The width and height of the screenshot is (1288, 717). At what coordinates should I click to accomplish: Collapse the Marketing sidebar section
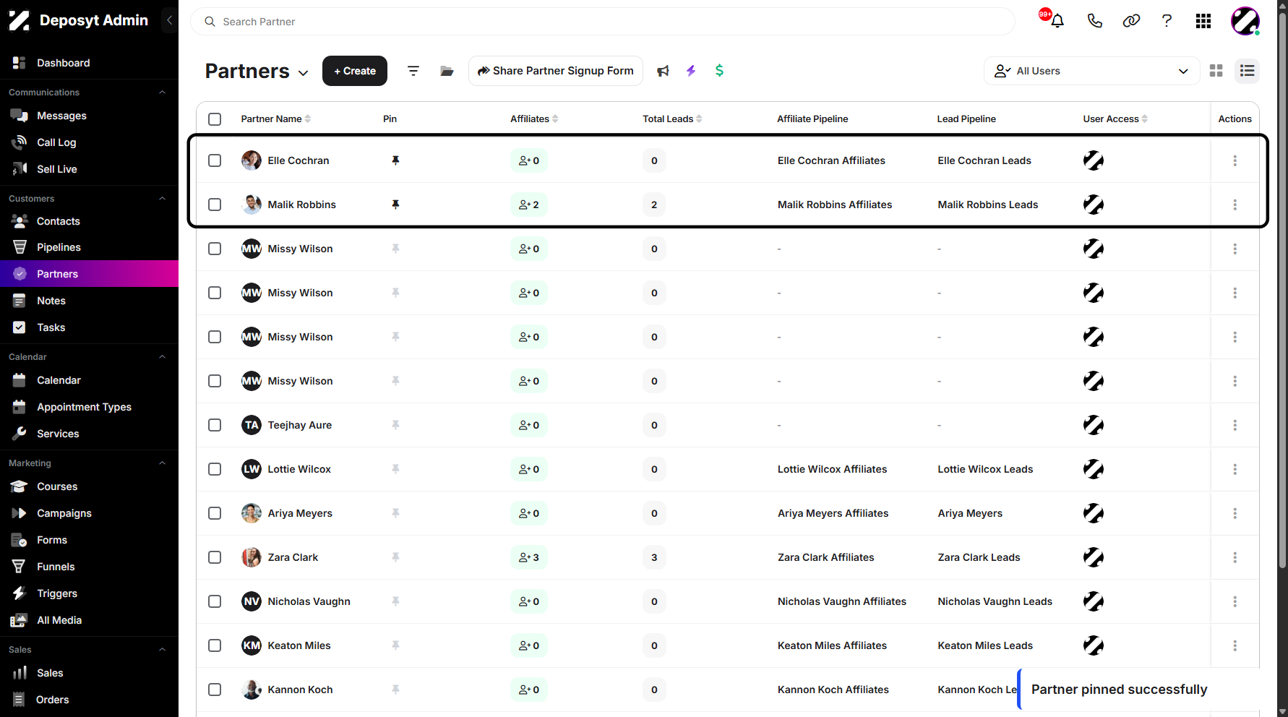click(x=162, y=463)
